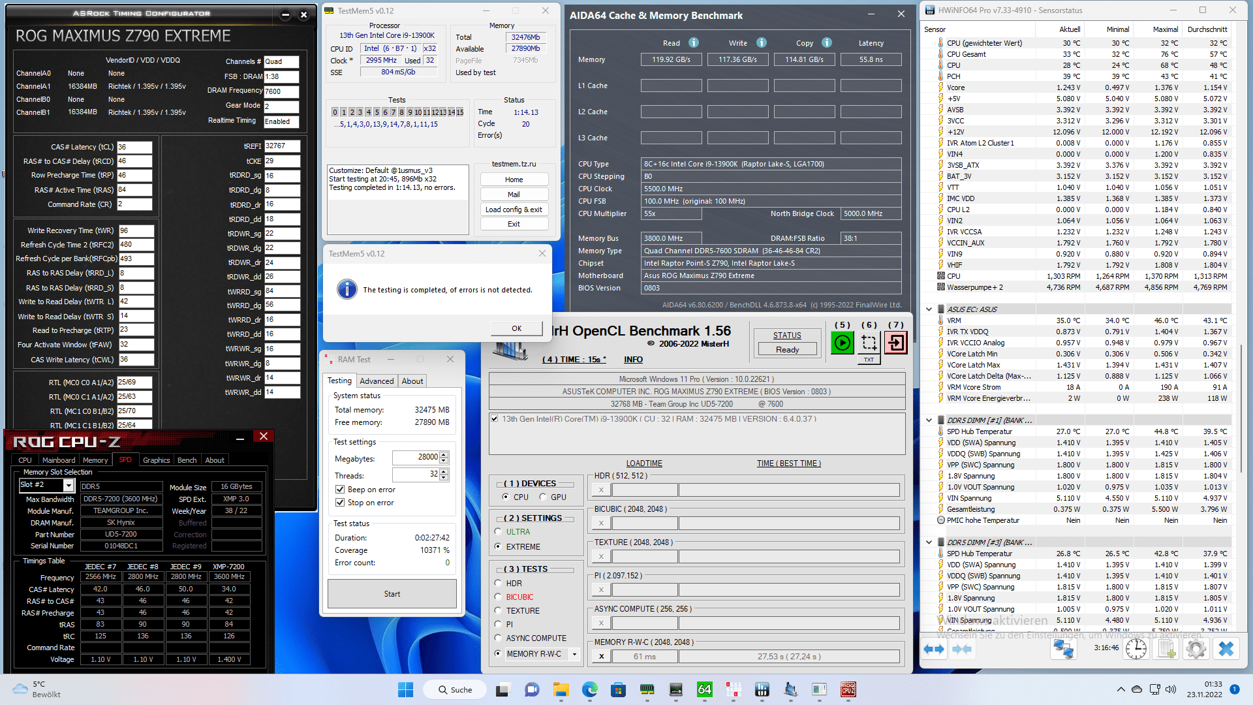Open Microsoft Edge from taskbar
This screenshot has height=705, width=1253.
tap(590, 689)
